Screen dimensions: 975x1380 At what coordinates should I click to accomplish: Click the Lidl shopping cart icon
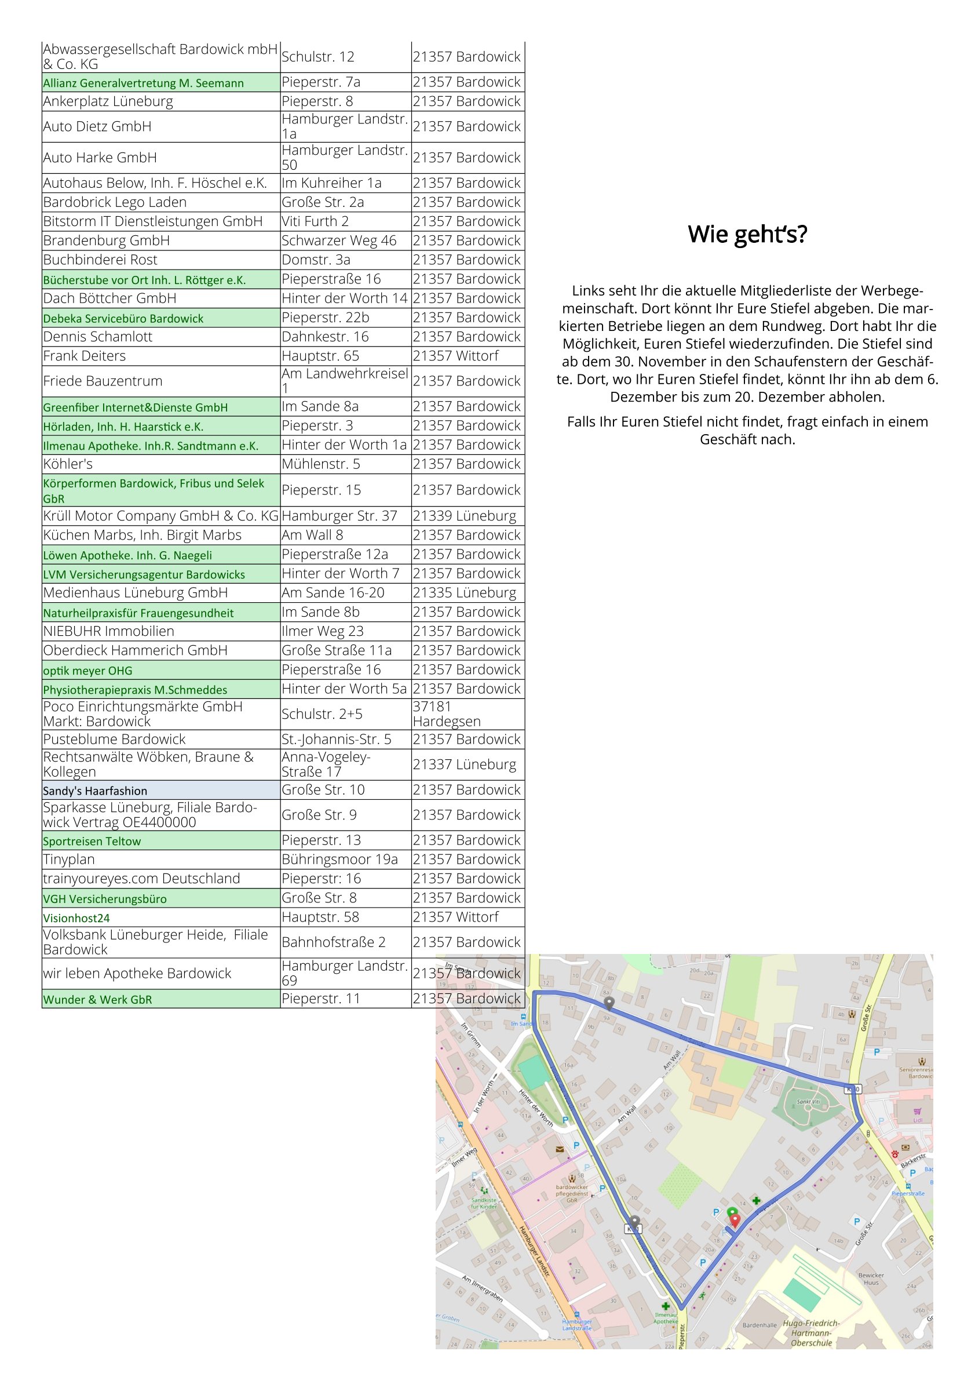[917, 1110]
